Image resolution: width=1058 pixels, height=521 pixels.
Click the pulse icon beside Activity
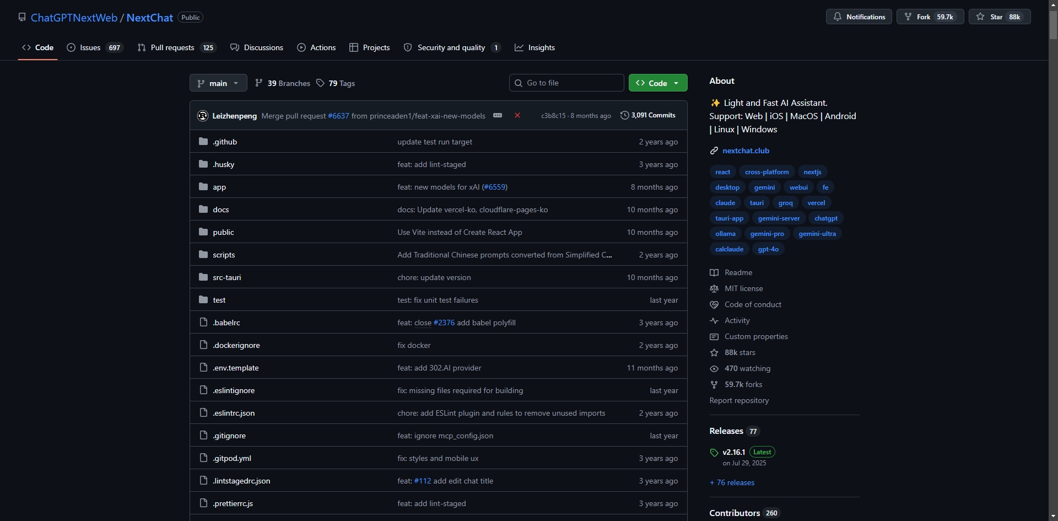[x=714, y=320]
